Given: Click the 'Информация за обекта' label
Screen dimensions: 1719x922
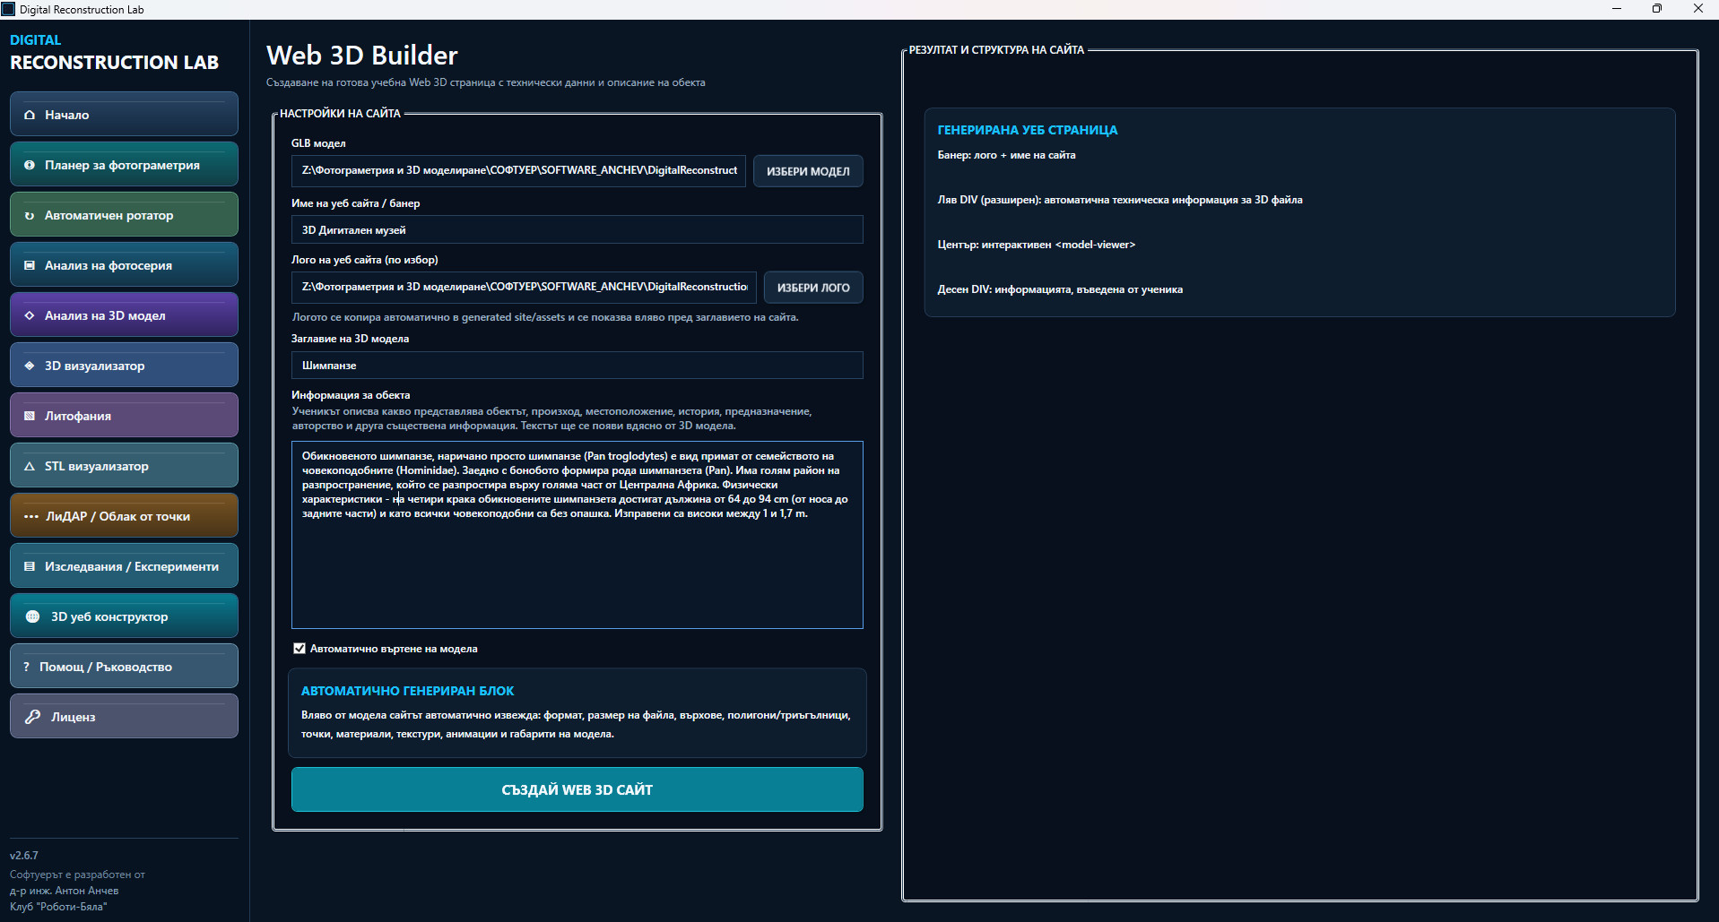Looking at the screenshot, I should pos(351,395).
